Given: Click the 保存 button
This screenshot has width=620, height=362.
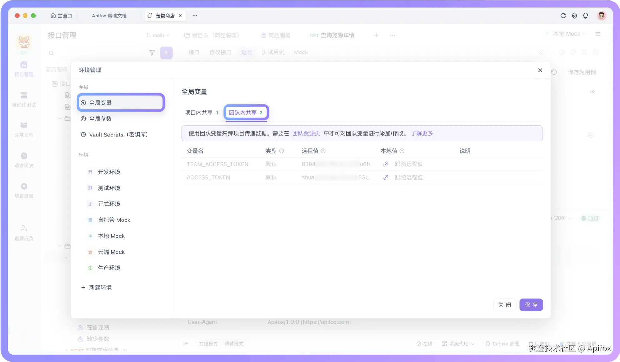Looking at the screenshot, I should pyautogui.click(x=531, y=305).
